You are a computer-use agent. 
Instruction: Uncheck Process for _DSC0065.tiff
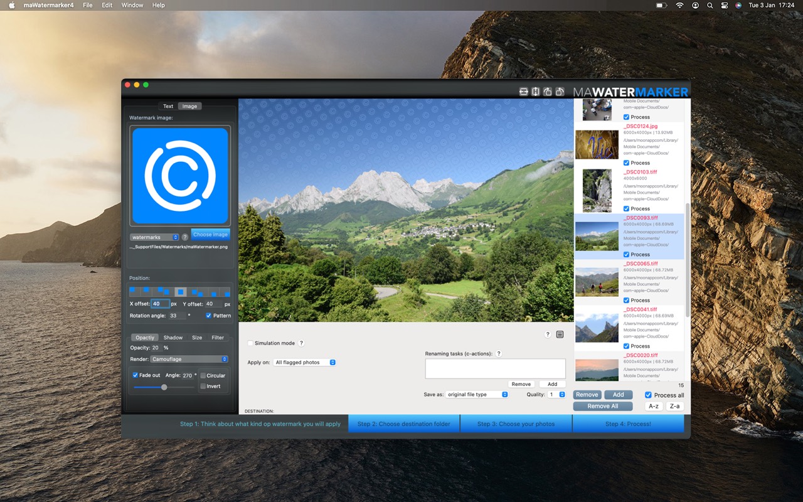[x=626, y=301]
